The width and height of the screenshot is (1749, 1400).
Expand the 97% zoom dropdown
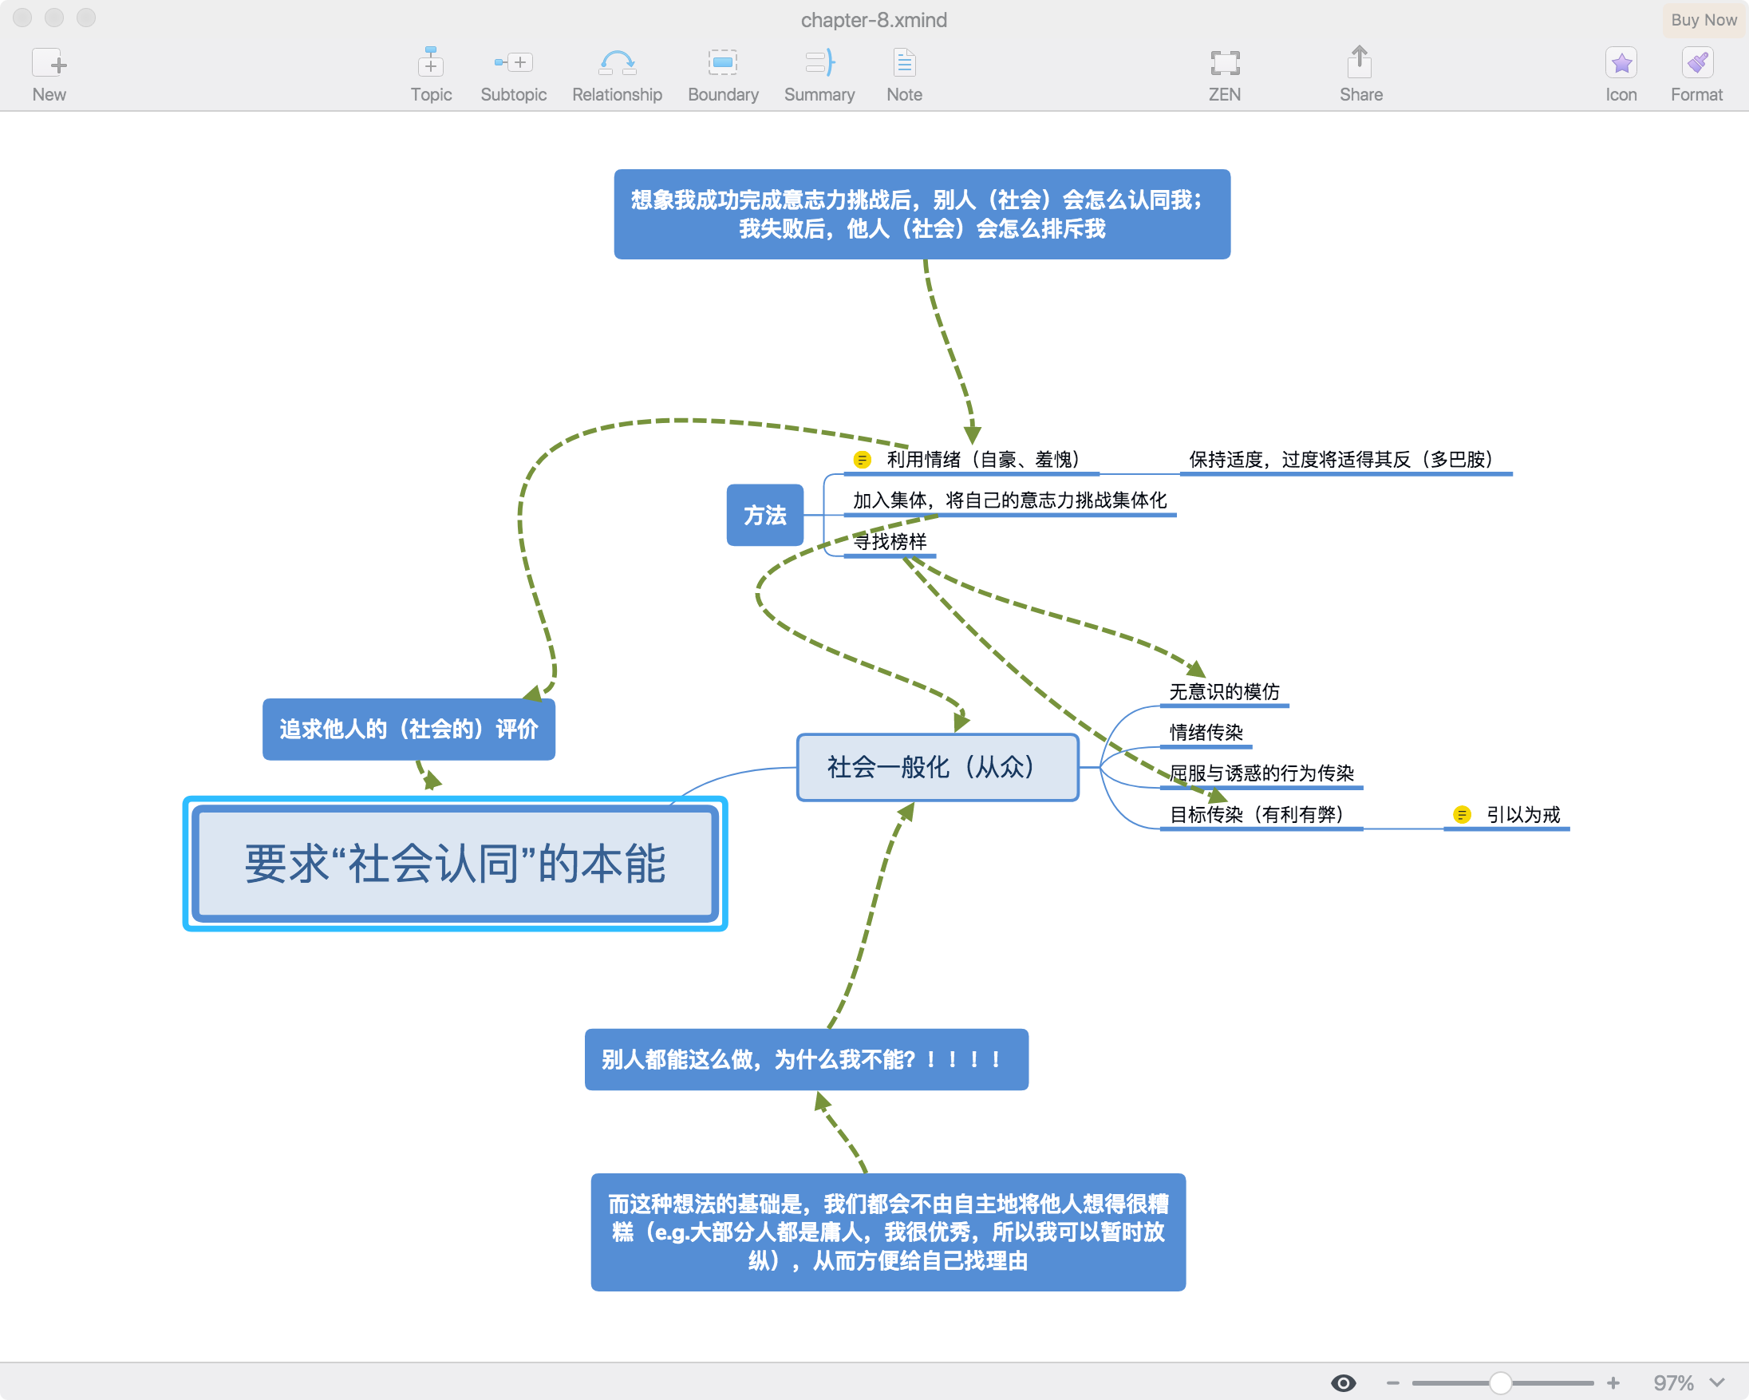[1716, 1382]
